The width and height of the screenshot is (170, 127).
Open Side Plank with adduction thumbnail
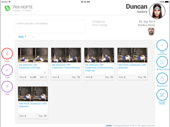click(33, 94)
